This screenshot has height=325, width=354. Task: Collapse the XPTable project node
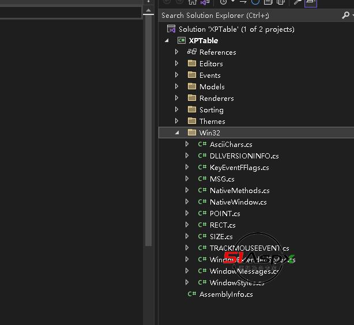tap(167, 40)
